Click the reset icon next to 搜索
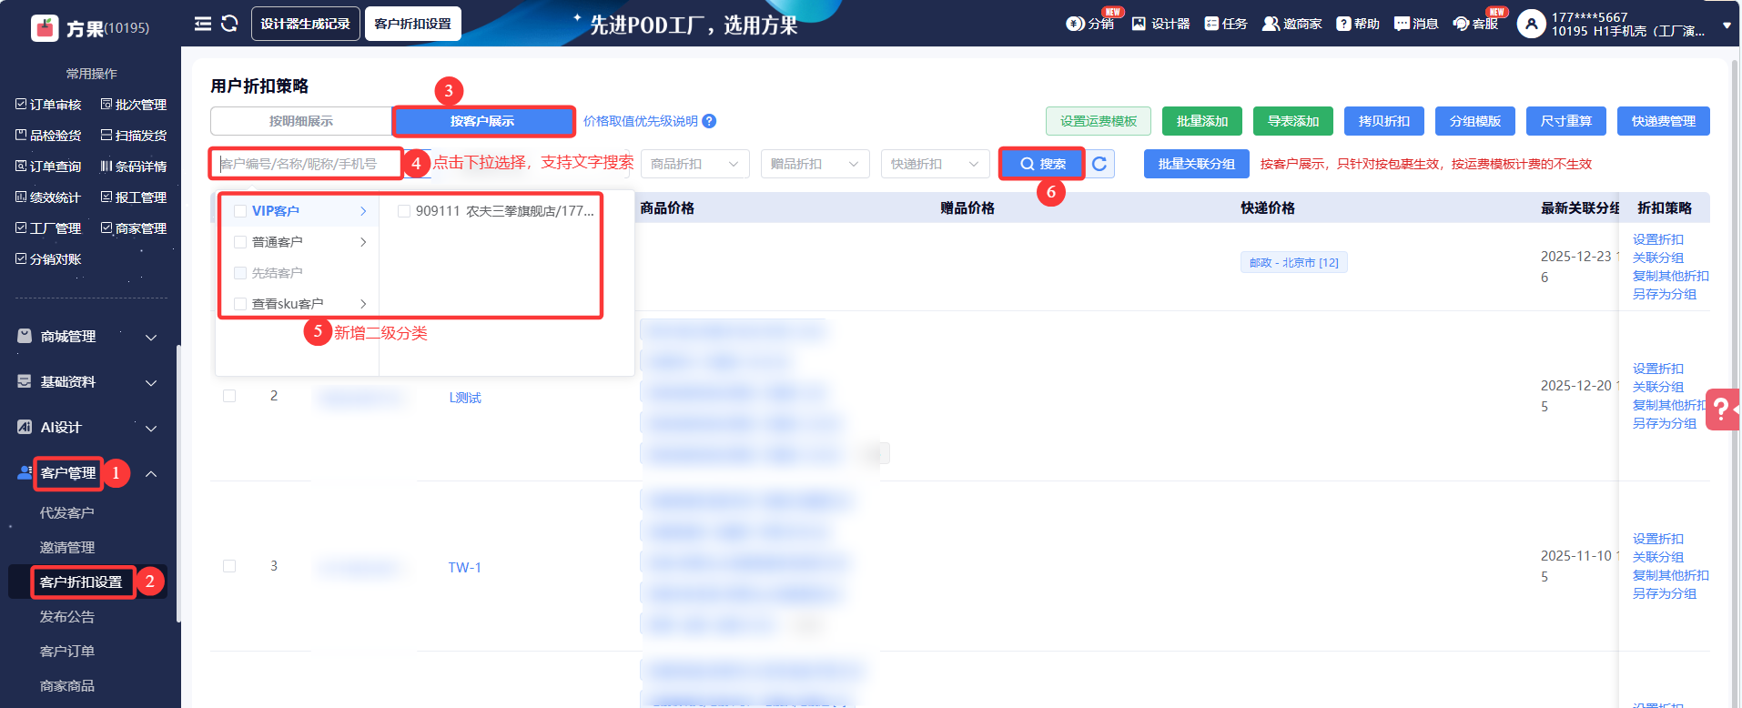 [1100, 164]
